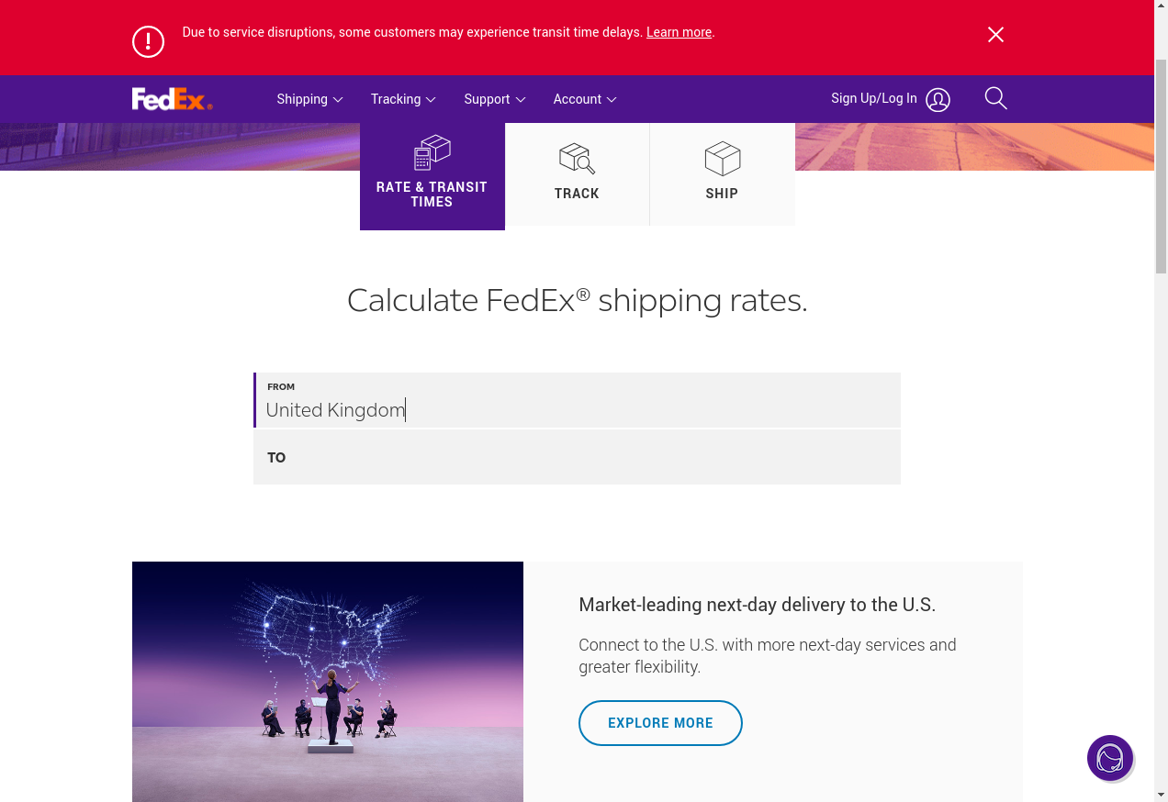Click the red alert exclamation icon

148,41
